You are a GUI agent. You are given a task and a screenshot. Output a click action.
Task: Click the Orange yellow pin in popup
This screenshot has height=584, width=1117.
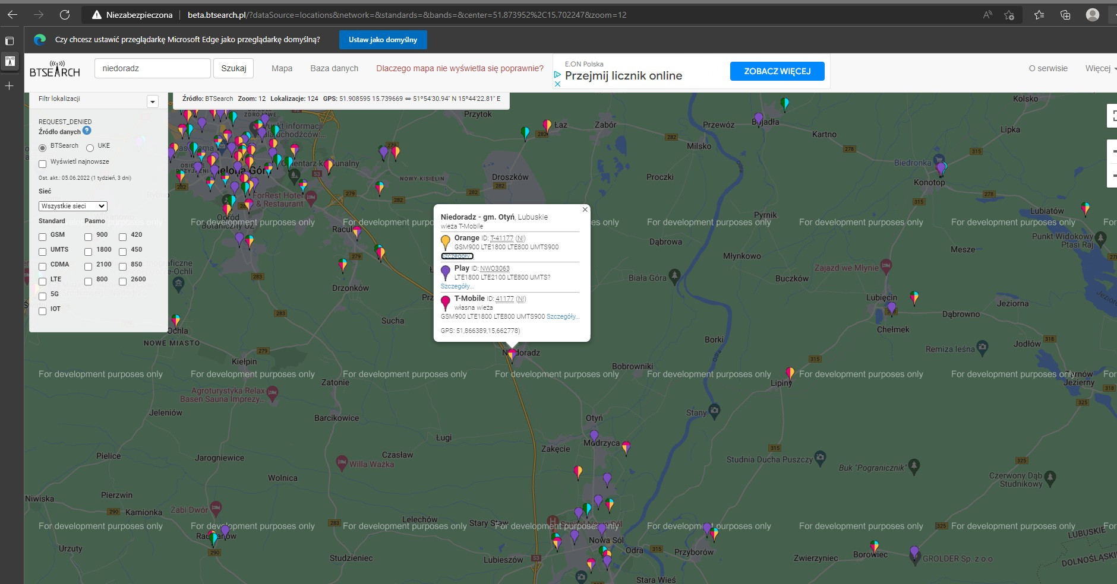coord(445,242)
